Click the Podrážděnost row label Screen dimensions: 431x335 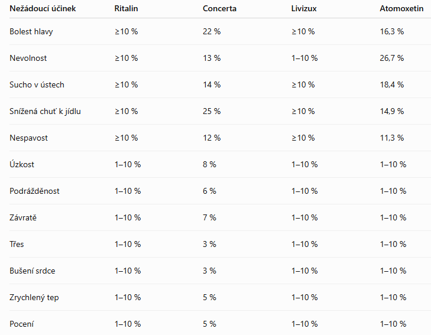pos(34,191)
